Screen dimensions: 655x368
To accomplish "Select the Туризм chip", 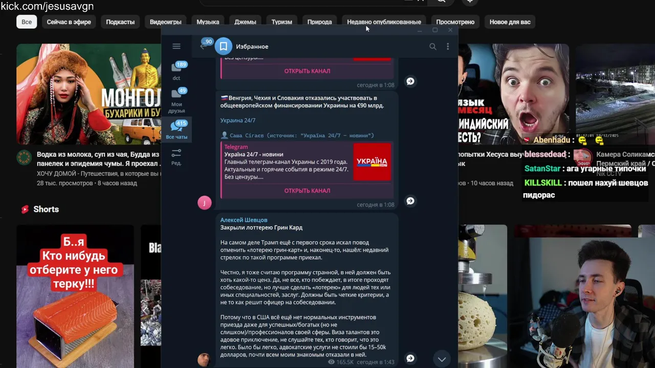I will click(281, 22).
